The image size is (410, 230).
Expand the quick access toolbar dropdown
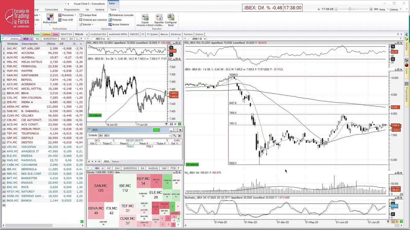click(x=69, y=4)
